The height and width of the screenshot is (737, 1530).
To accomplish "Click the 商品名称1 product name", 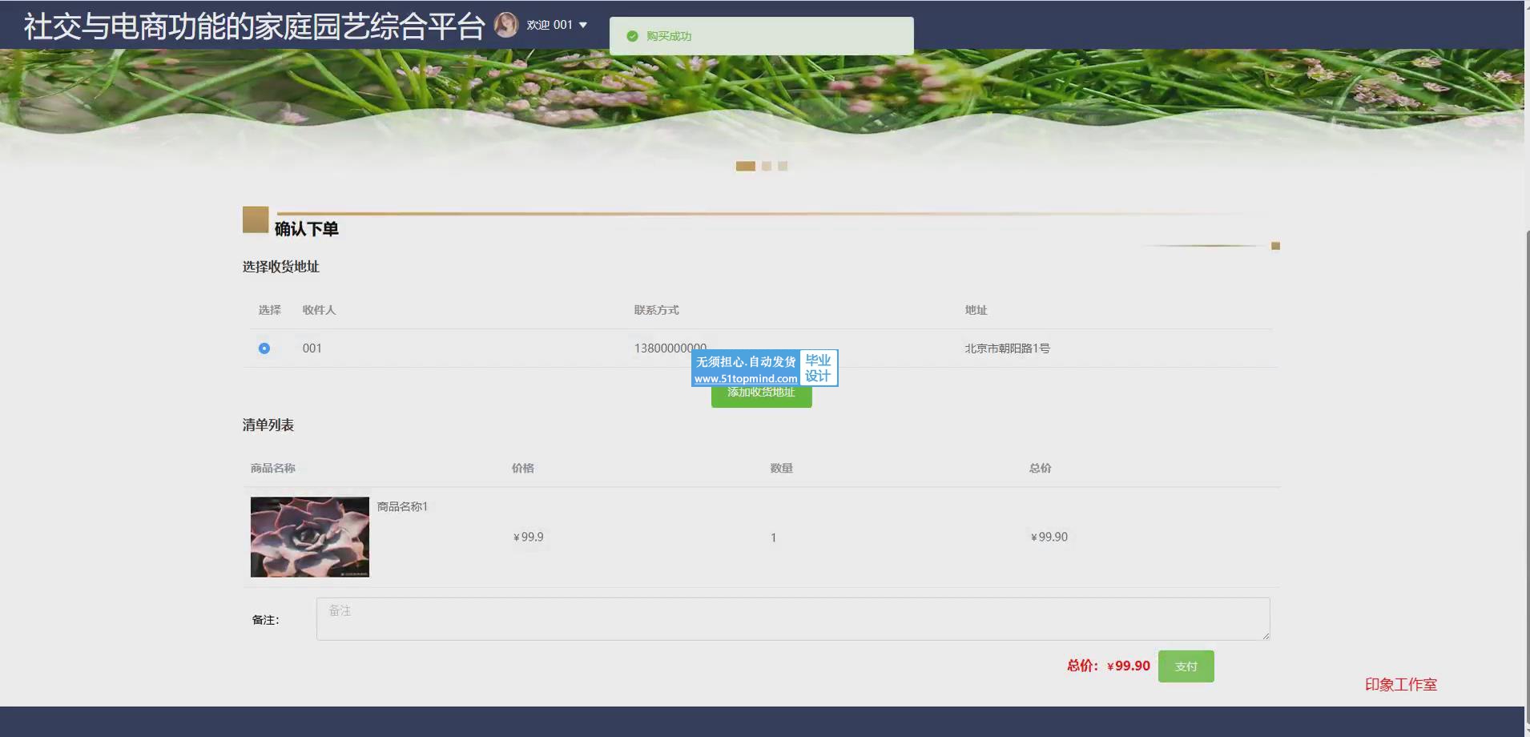I will pos(402,506).
